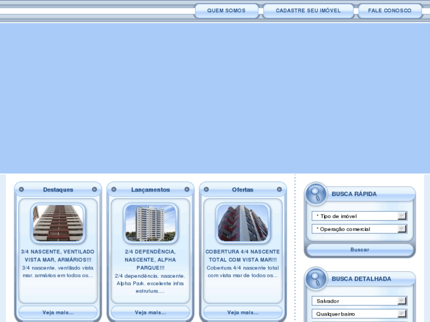
Task: Open COBERTURA 4/4 NASCENTE TOTAL listing title
Action: (243, 255)
